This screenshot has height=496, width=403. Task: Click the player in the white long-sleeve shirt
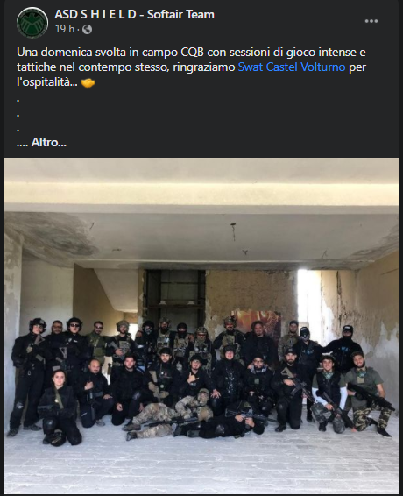(329, 393)
